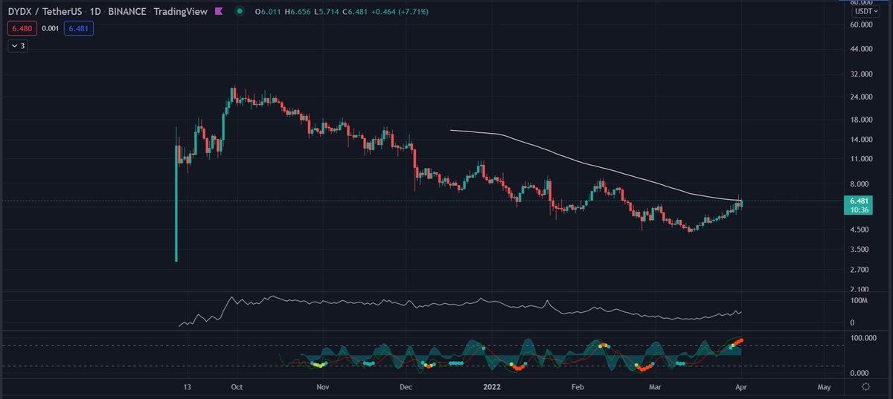Click the 8.000 price scale label
Screen dimensions: 893x399
pos(860,184)
